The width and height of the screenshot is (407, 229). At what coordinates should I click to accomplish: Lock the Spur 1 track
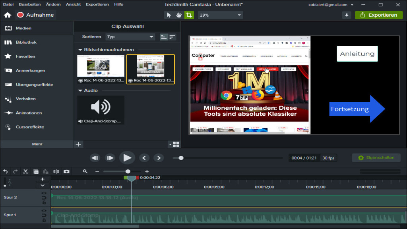click(x=44, y=220)
